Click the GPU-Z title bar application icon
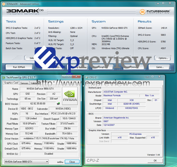This screenshot has width=177, height=167. [x=4, y=77]
